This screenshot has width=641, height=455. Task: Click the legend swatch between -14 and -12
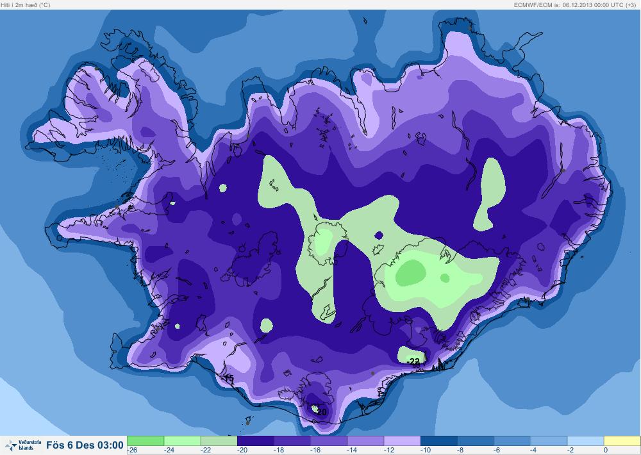tap(365, 441)
